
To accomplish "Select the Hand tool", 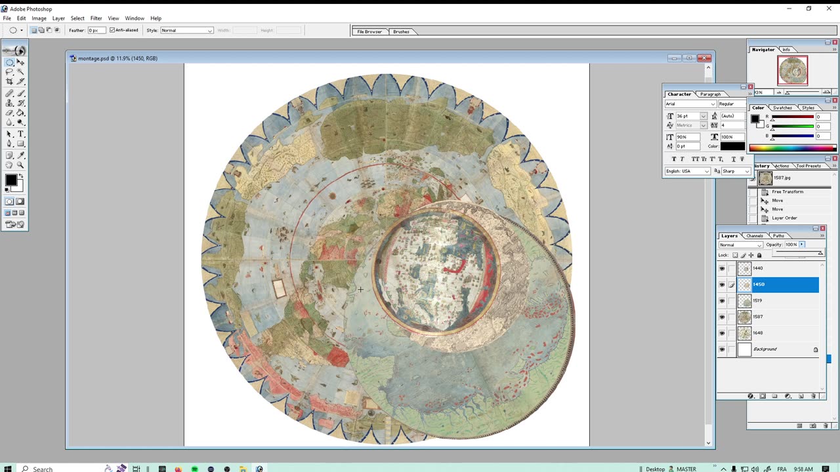I will point(10,165).
